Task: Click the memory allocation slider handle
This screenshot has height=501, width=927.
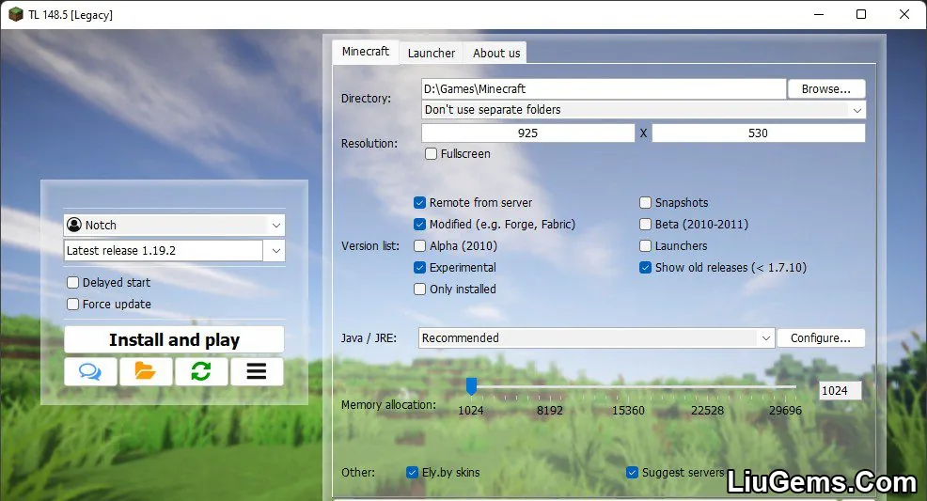Action: point(471,386)
